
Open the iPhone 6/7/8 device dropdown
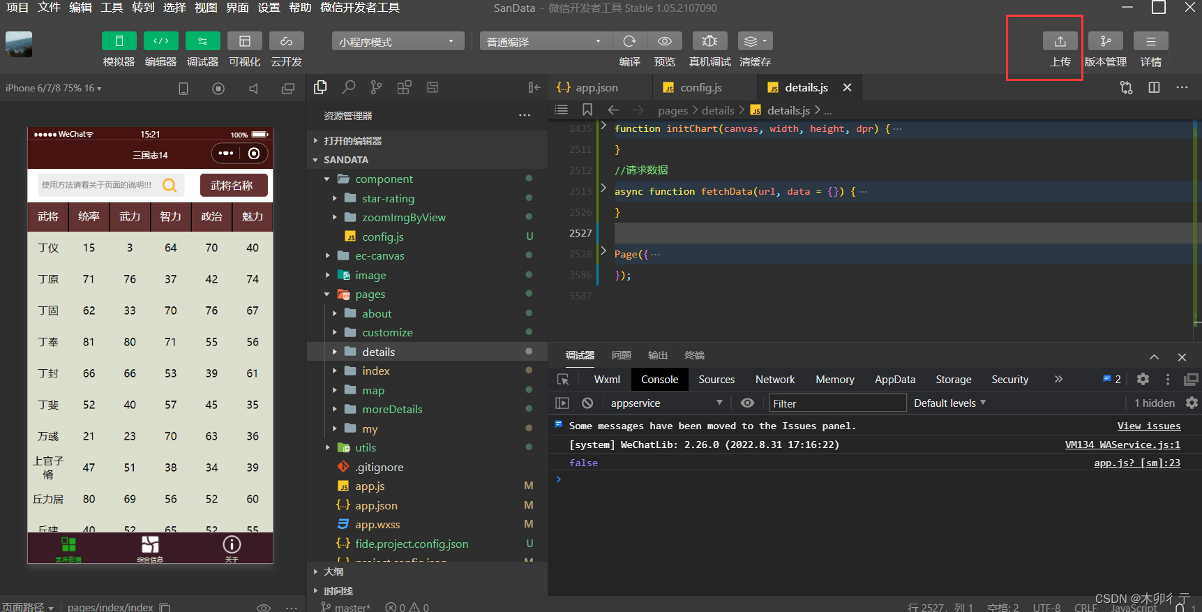pyautogui.click(x=54, y=88)
